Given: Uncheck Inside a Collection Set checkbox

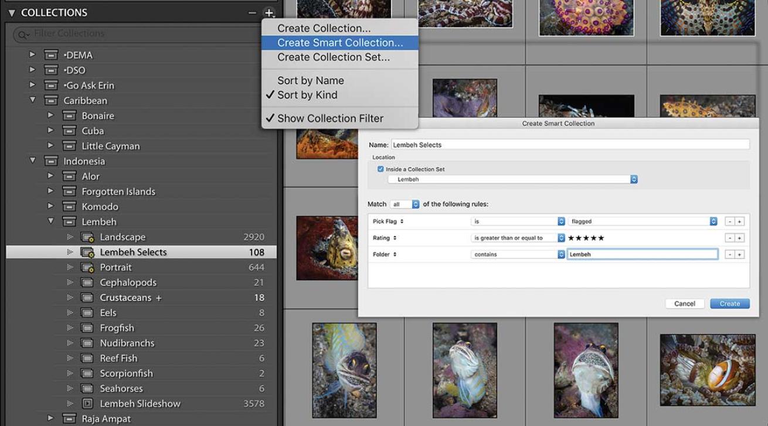Looking at the screenshot, I should click(x=380, y=169).
